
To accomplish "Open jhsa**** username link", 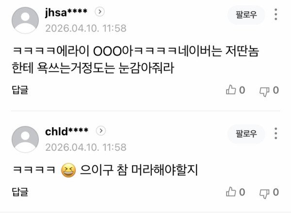I will [x=66, y=12].
